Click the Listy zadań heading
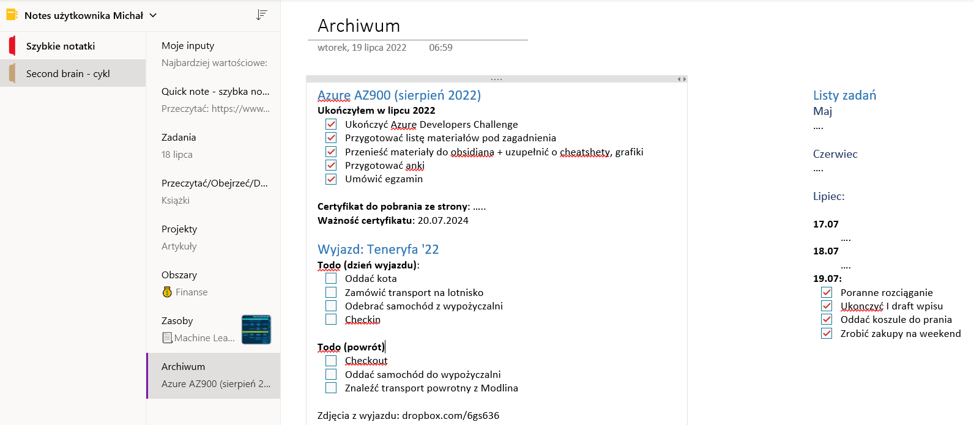Viewport: 974px width, 425px height. (x=845, y=95)
